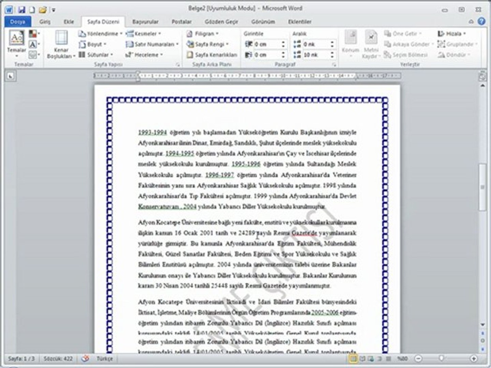The height and width of the screenshot is (368, 491).
Task: Toggle the ribbon minimize arrow
Action: pyautogui.click(x=471, y=21)
